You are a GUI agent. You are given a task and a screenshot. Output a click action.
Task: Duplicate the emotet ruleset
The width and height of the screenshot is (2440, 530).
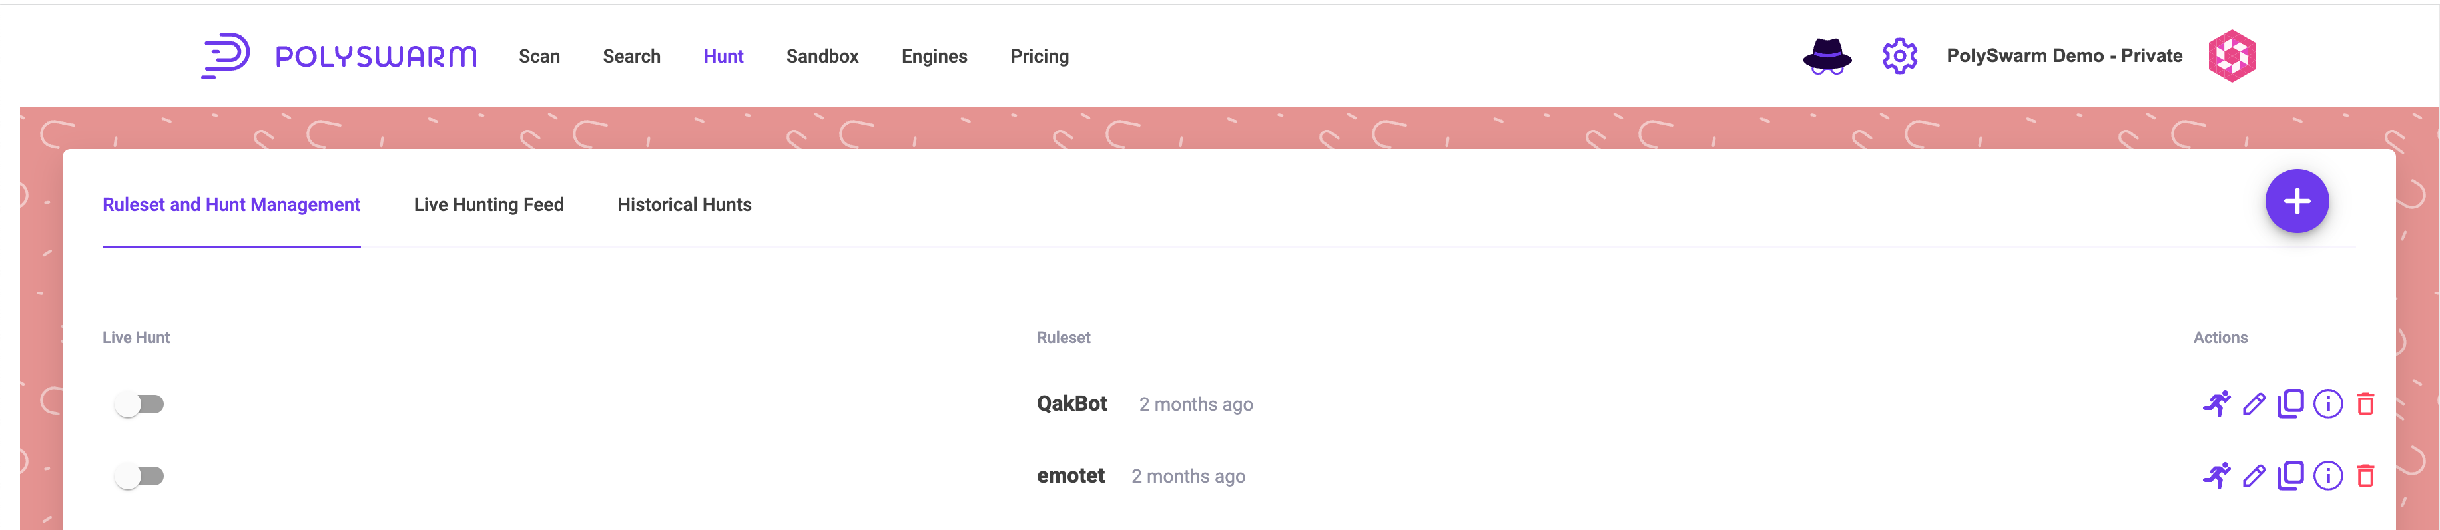point(2289,475)
